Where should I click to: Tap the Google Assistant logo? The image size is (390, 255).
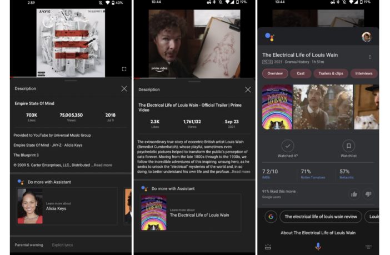269,37
